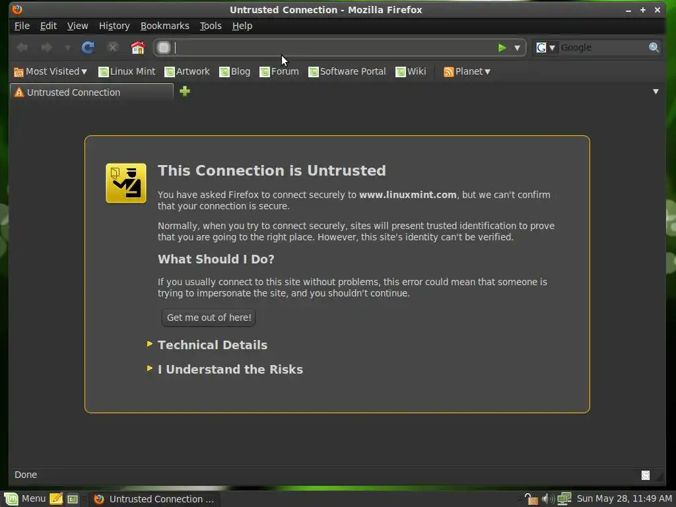Click the www.linuxmint.com text
Viewport: 676px width, 507px height.
point(408,195)
